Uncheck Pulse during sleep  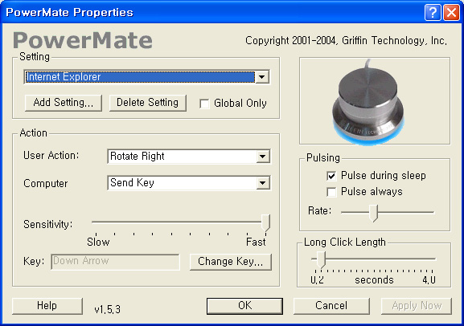pyautogui.click(x=331, y=176)
